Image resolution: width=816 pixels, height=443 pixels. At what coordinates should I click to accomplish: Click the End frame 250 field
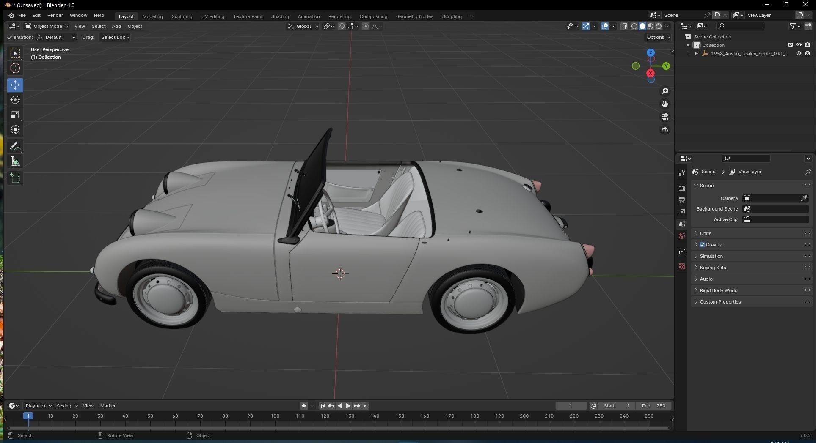point(653,406)
